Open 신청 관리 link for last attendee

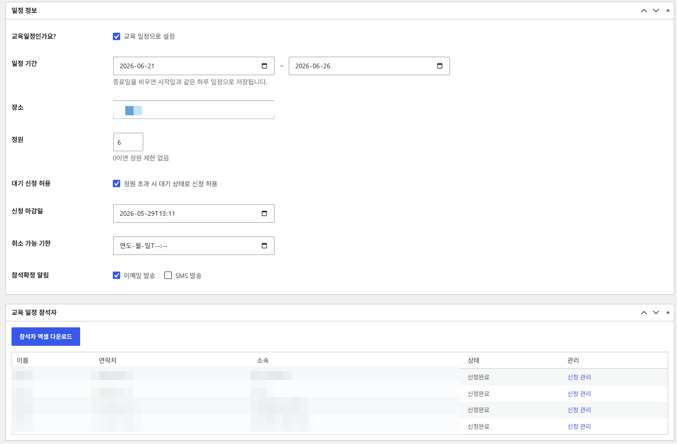click(x=579, y=426)
